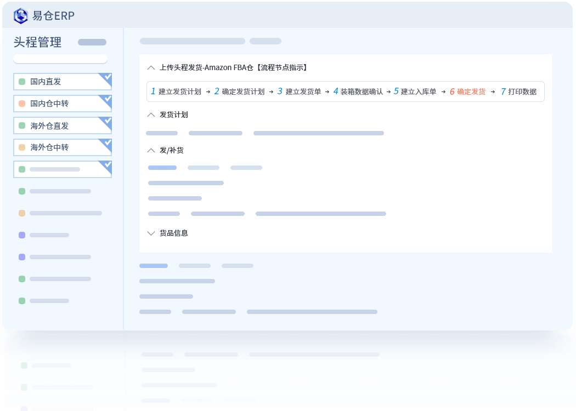
Task: Select the 国内直发 option
Action: tap(63, 82)
